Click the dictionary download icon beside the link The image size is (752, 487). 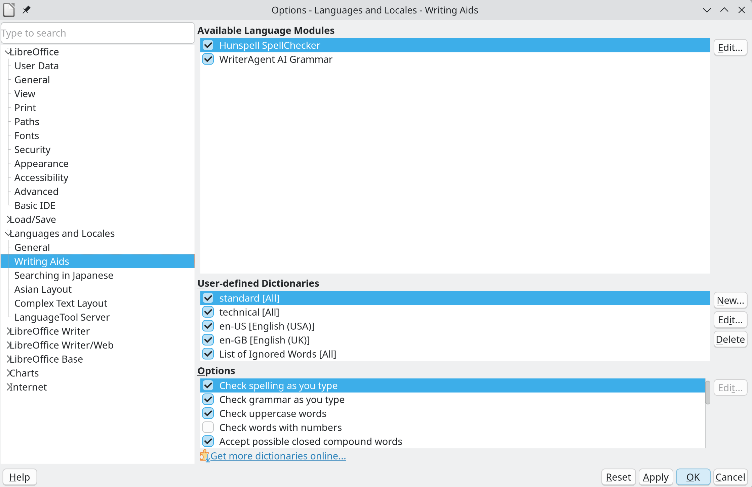(205, 456)
